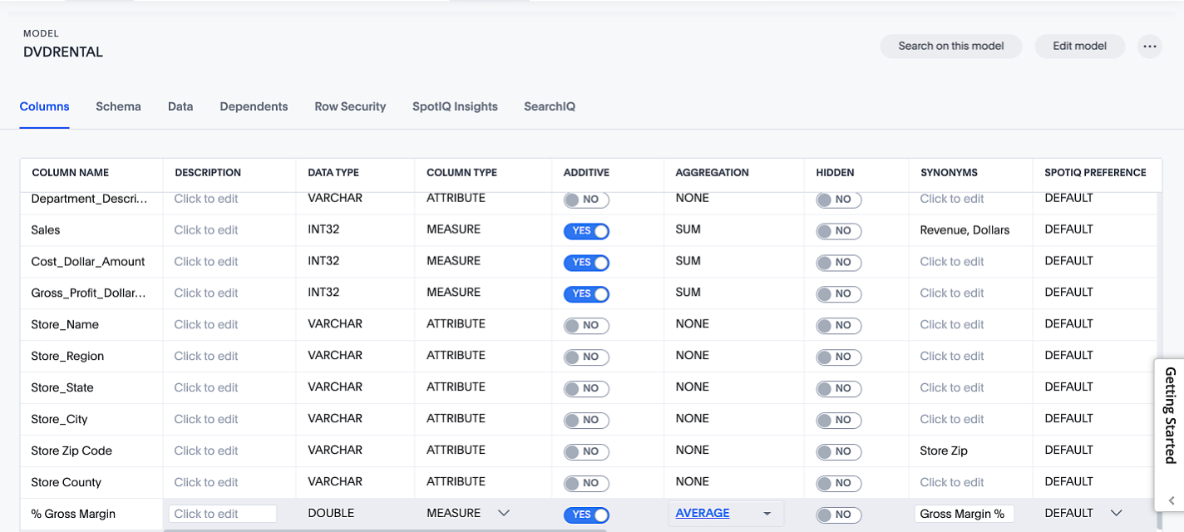Edit description for Store_Region column
The height and width of the screenshot is (532, 1184).
[206, 356]
